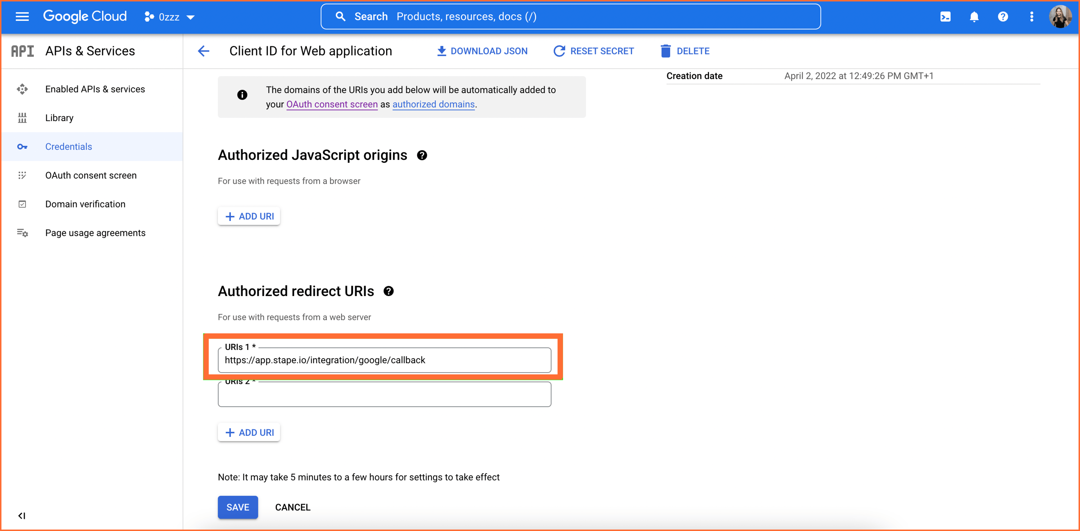This screenshot has height=531, width=1080.
Task: Select Credentials in sidebar
Action: click(92, 146)
